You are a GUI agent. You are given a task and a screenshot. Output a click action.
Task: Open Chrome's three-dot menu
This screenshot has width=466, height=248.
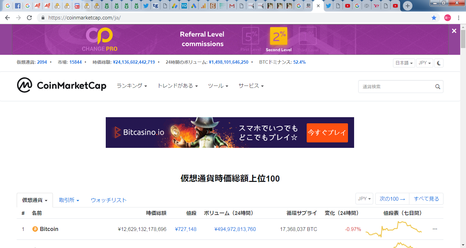tap(458, 18)
